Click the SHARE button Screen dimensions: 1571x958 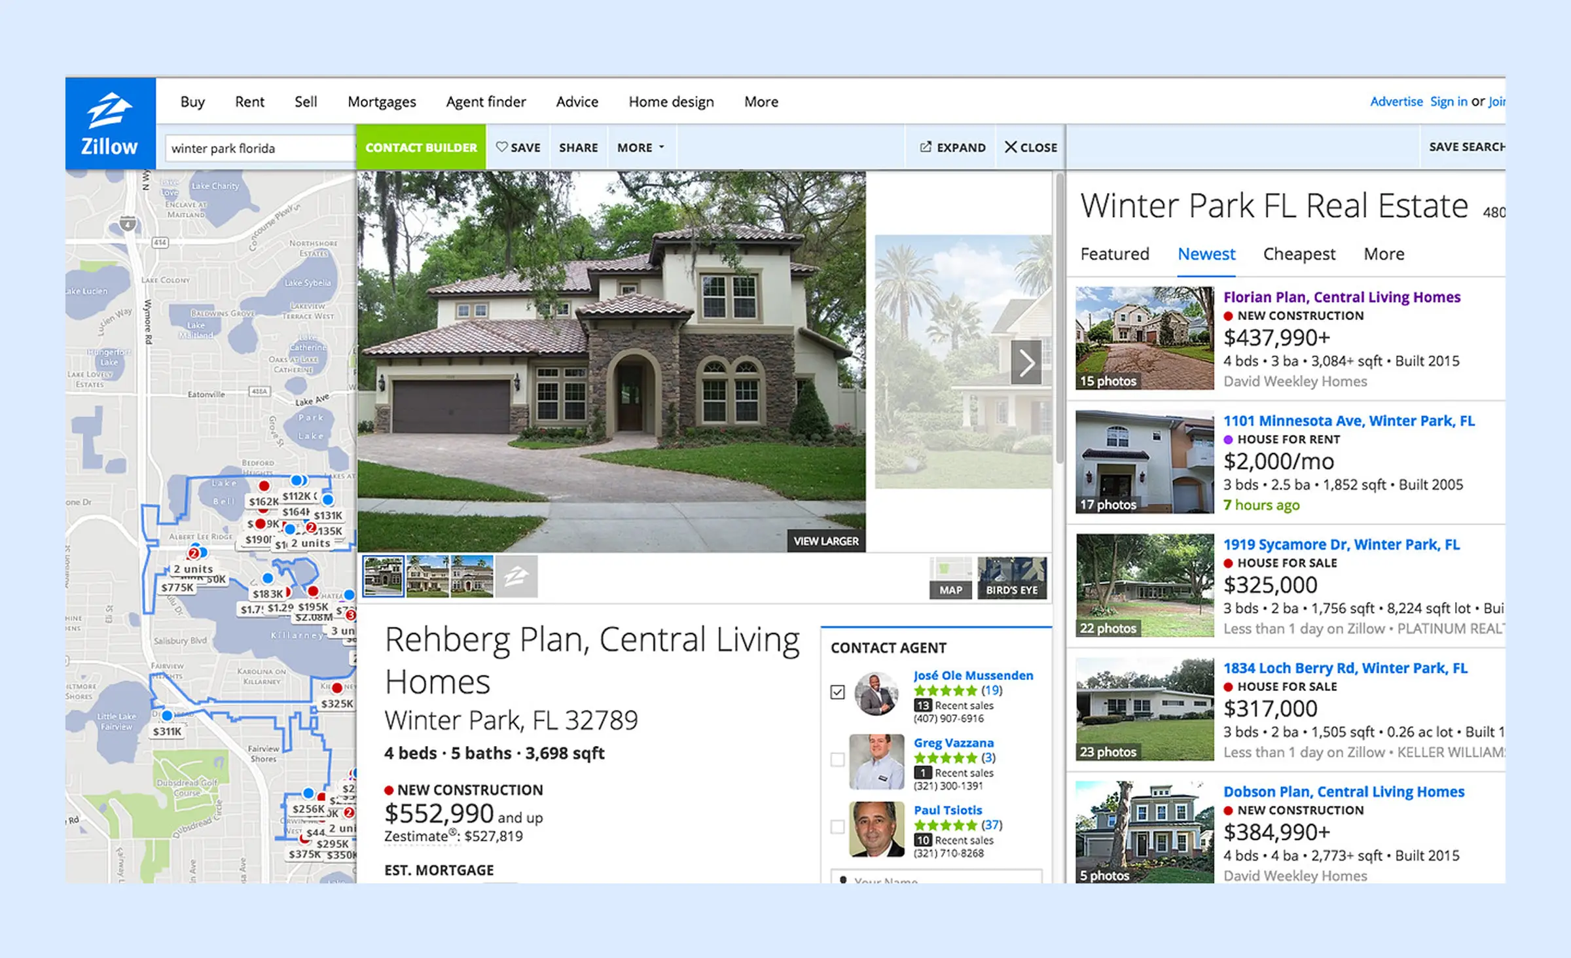point(578,147)
